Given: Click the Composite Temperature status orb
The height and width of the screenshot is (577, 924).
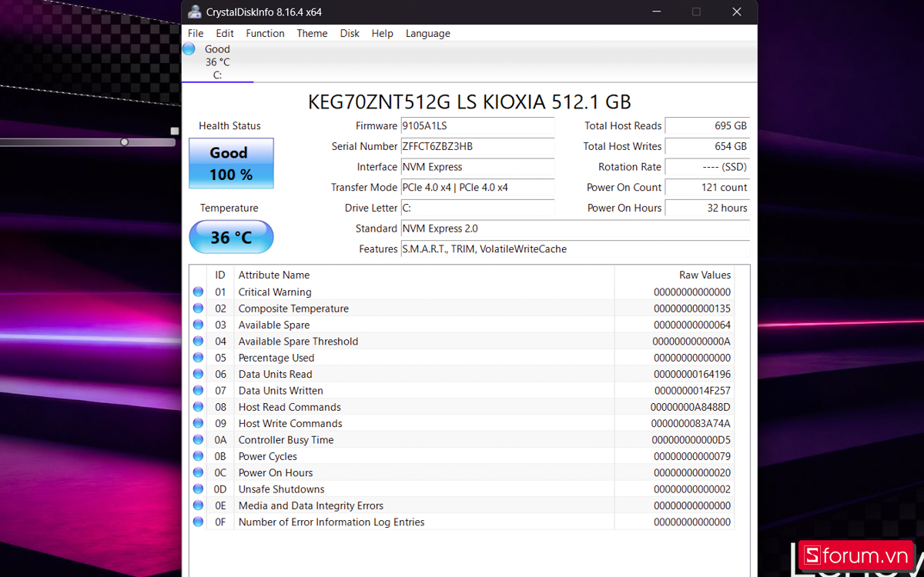Looking at the screenshot, I should coord(198,309).
